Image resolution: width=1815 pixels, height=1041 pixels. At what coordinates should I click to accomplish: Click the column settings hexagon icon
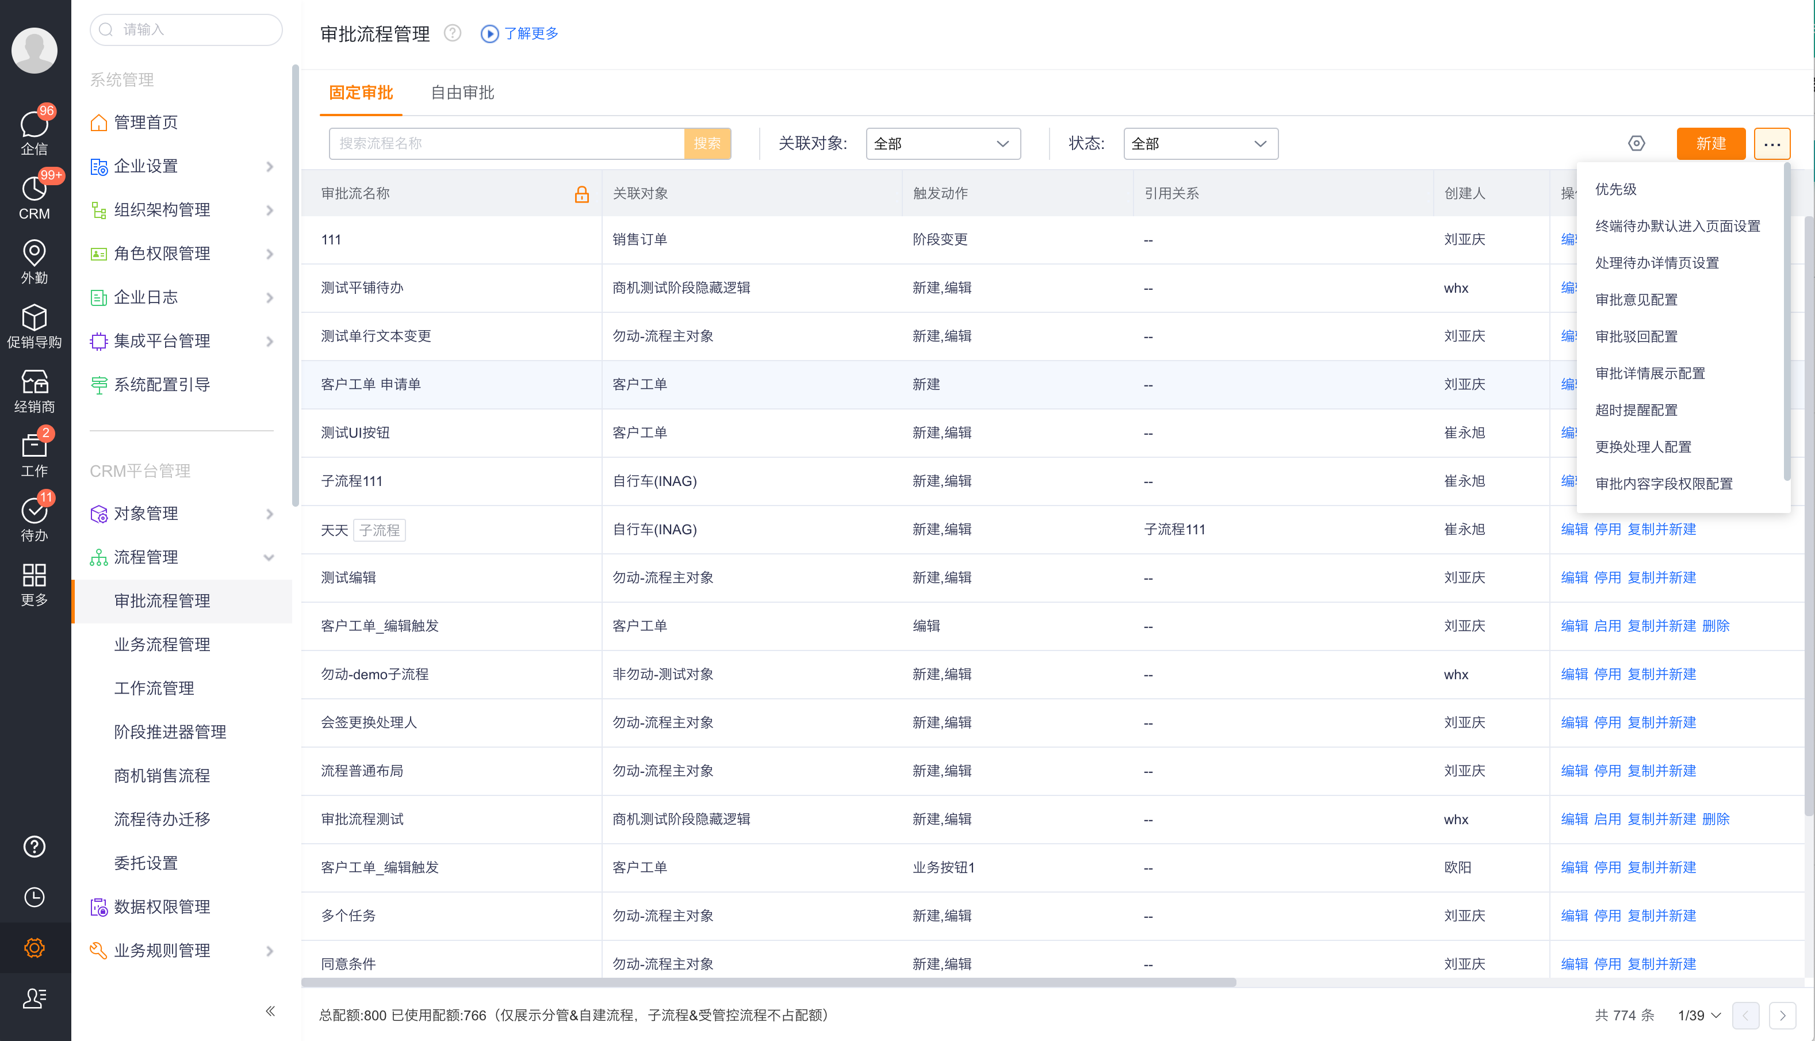coord(1636,144)
